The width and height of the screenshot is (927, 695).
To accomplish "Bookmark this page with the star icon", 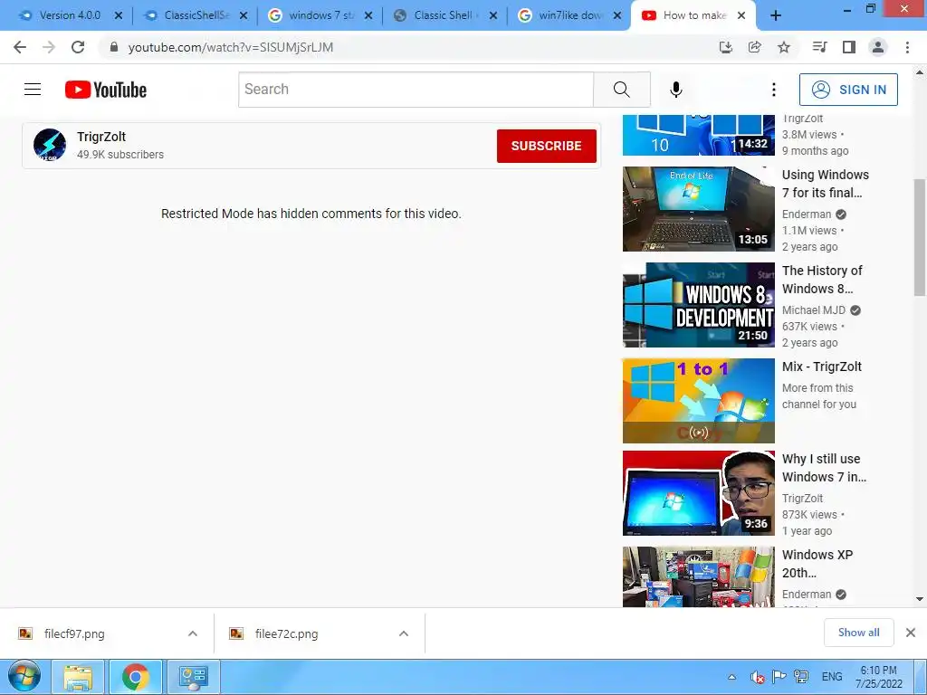I will click(x=784, y=47).
